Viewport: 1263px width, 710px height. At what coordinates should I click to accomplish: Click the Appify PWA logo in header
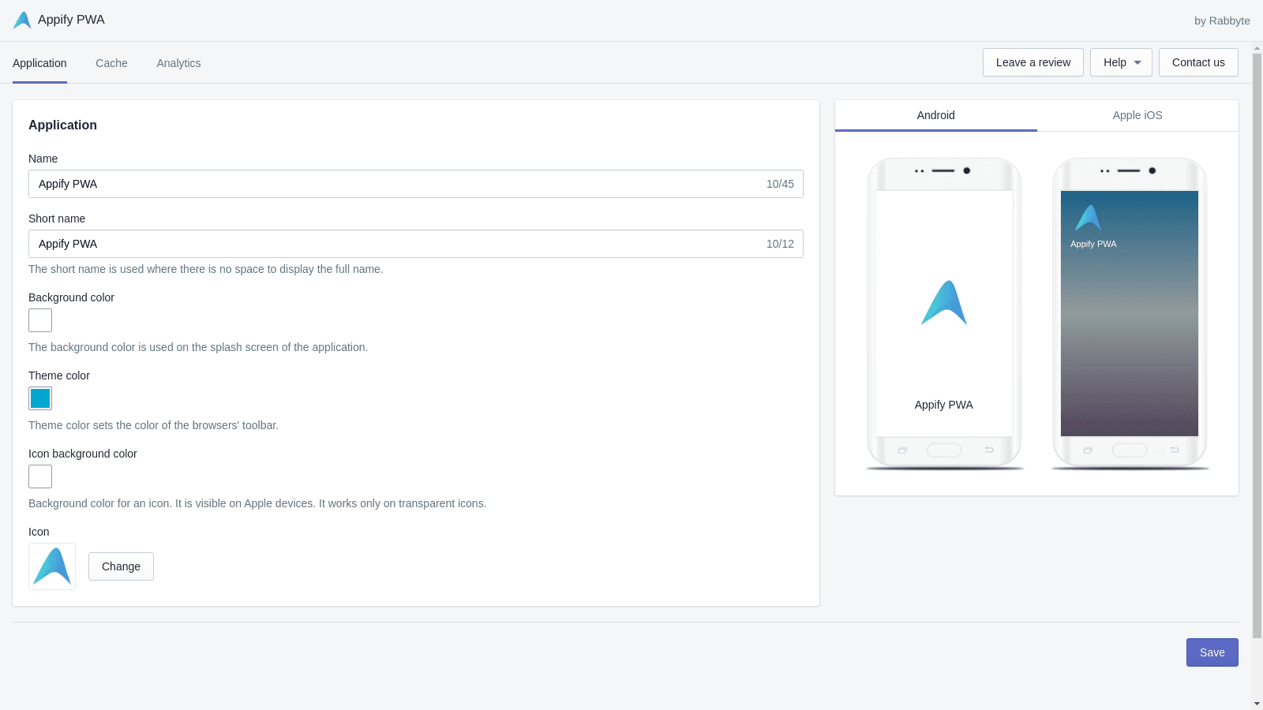pos(22,20)
